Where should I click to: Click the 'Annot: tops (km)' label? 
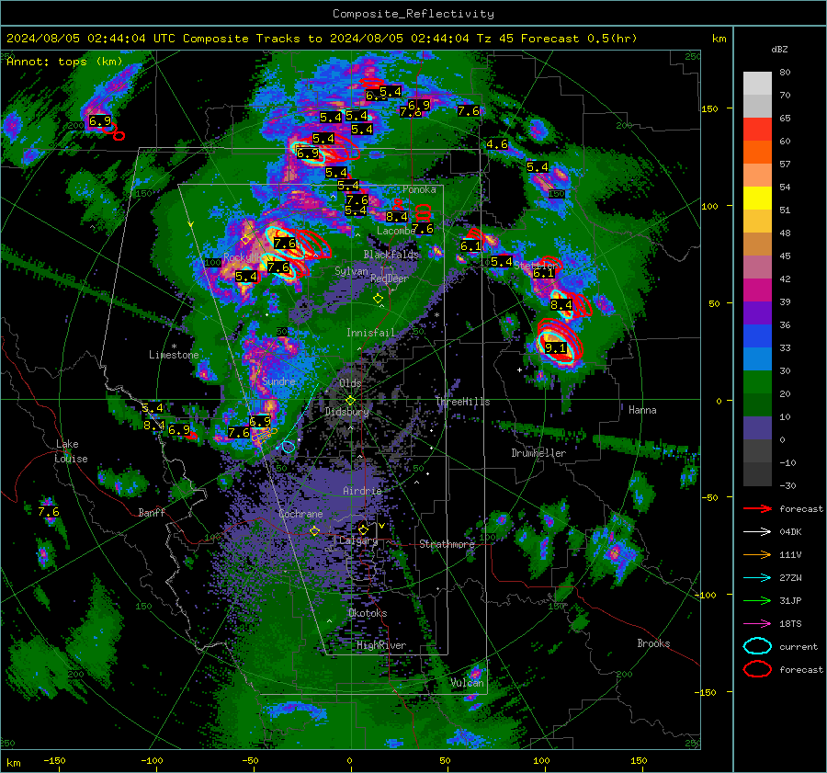pos(64,62)
